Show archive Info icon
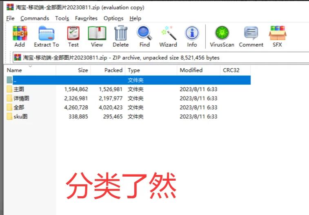The height and width of the screenshot is (215, 309). click(x=192, y=33)
